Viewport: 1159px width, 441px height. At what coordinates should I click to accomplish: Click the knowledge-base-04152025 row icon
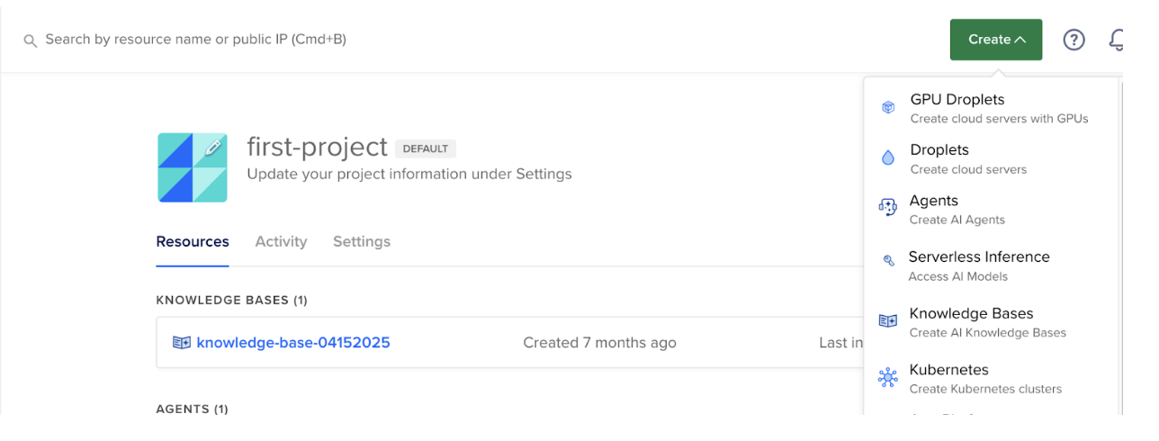click(182, 343)
